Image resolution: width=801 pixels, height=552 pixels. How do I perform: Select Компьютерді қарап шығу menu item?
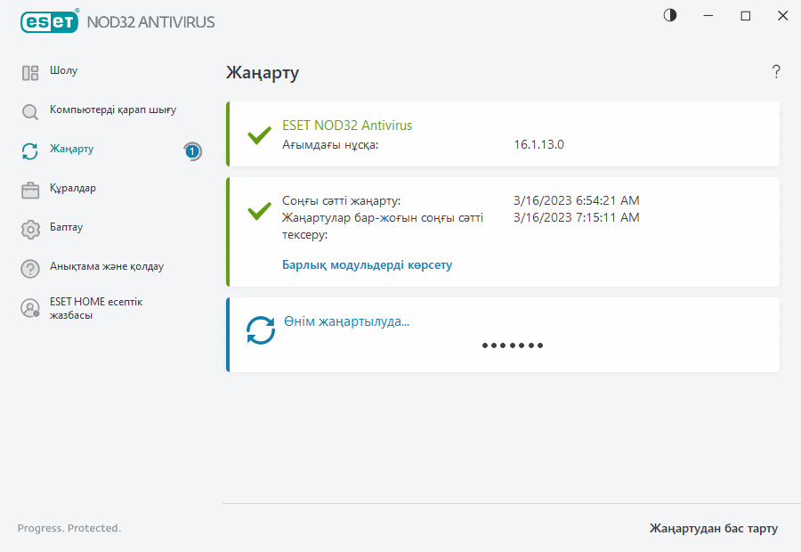112,110
